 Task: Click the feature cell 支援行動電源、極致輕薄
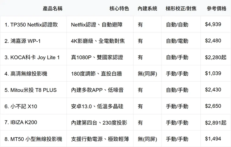100,139
